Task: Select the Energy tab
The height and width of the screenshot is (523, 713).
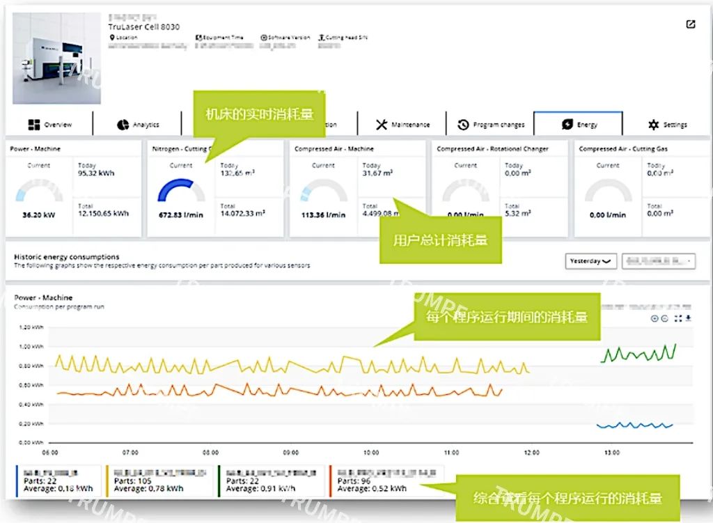Action: [578, 124]
